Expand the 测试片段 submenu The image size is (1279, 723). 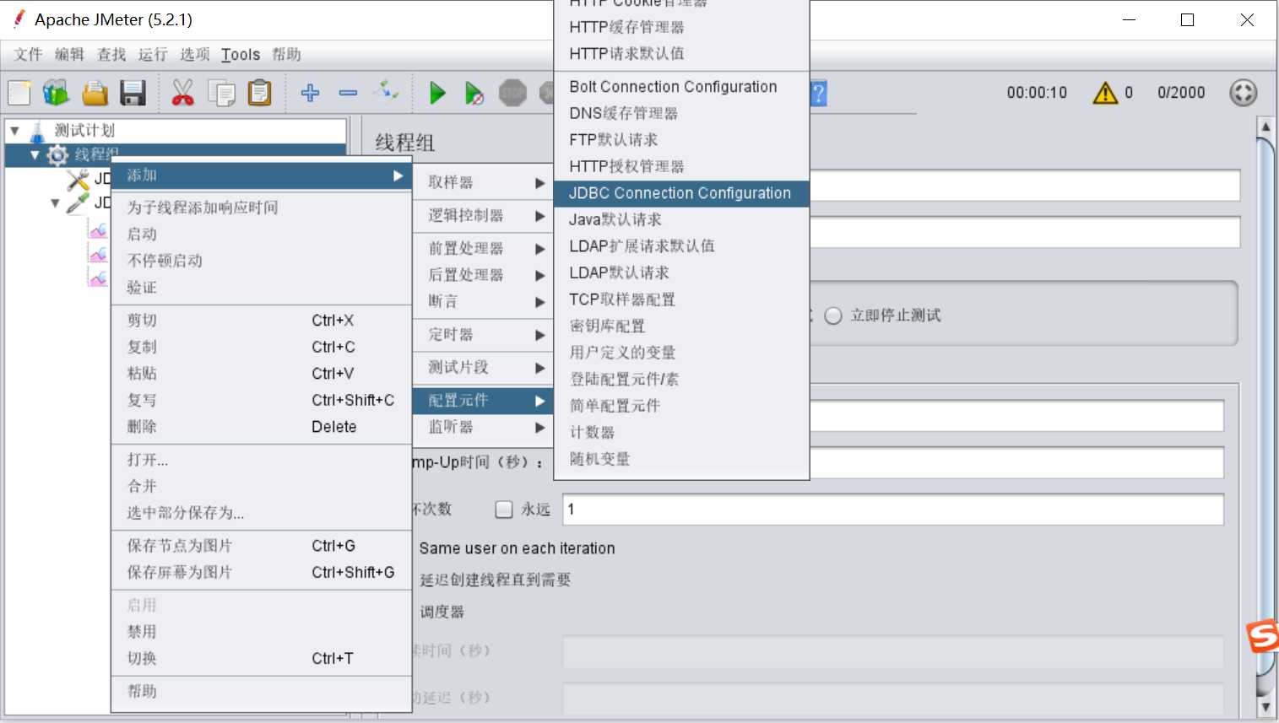tap(483, 368)
